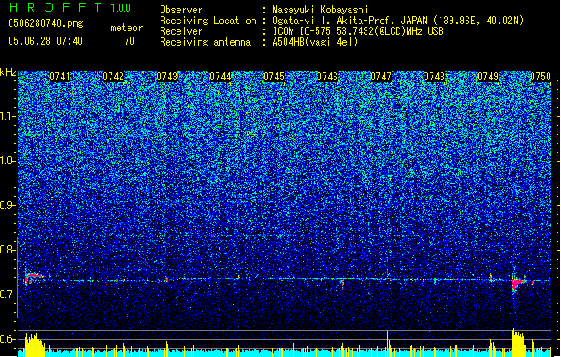Viewport: 561px width, 357px height.
Task: Click the meteor echo just after 0749
Action: (x=491, y=278)
